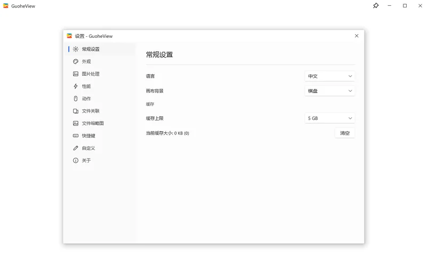This screenshot has width=427, height=272.
Task: Open the 语言 dropdown showing 中文
Action: tap(330, 76)
